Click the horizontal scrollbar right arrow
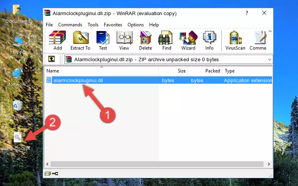This screenshot has height=186, width=298. click(269, 164)
